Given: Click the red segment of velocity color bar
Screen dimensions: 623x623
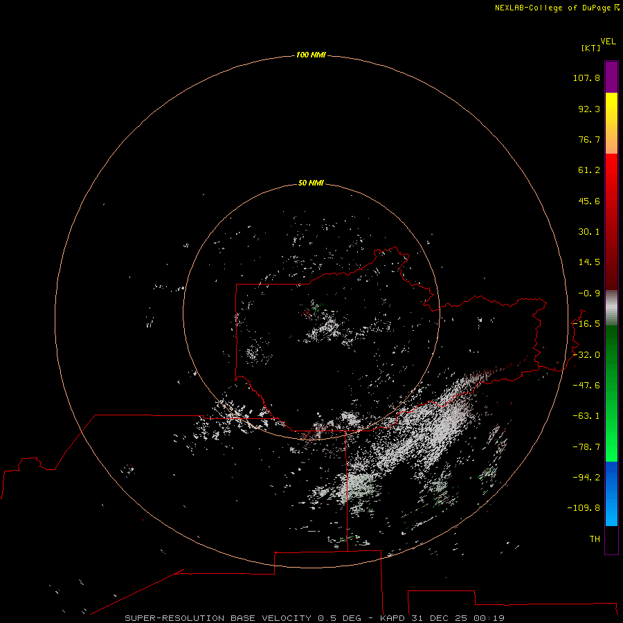Looking at the screenshot, I should [611, 222].
